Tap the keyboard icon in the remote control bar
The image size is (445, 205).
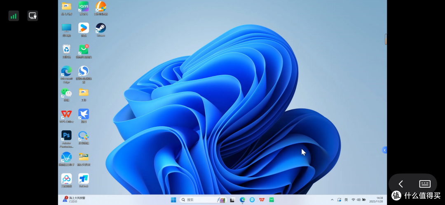[424, 184]
